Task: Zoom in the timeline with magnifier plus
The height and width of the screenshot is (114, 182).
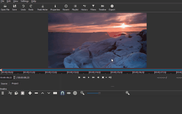Action: (x=128, y=93)
